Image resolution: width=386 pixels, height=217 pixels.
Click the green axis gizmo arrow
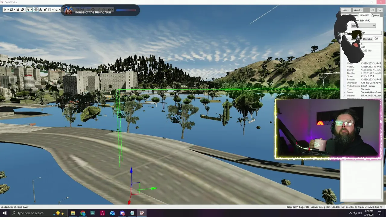tap(154, 189)
